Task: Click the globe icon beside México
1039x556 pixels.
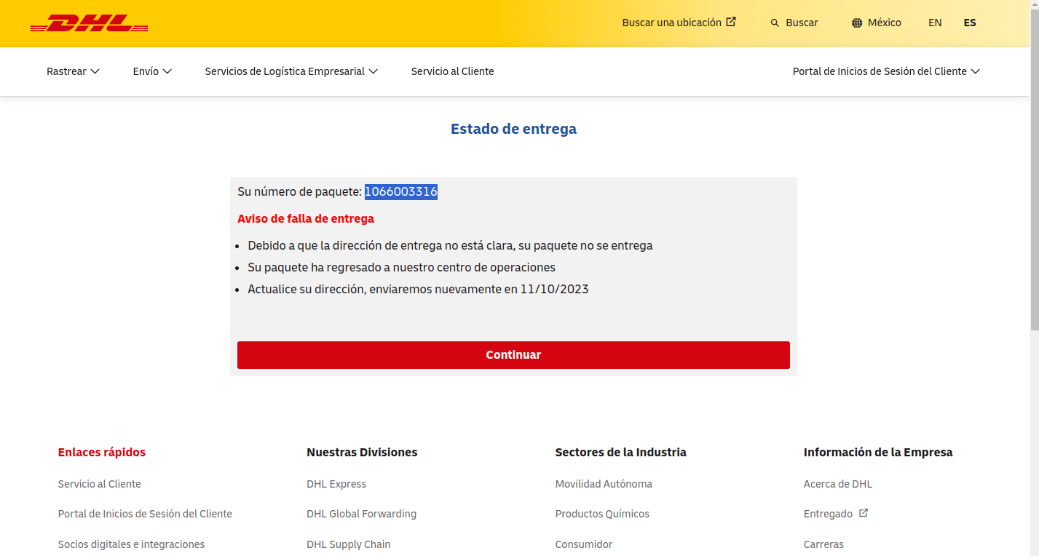Action: pos(857,23)
